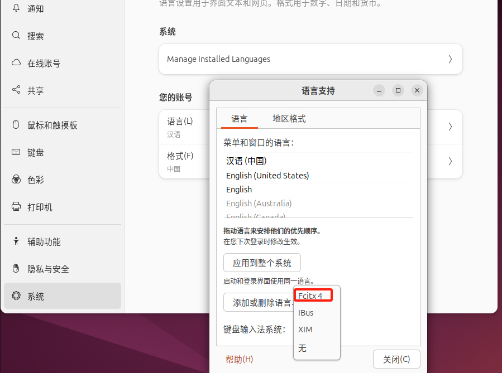The image size is (502, 373).
Task: Select 无 to disable input method
Action: [x=302, y=348]
